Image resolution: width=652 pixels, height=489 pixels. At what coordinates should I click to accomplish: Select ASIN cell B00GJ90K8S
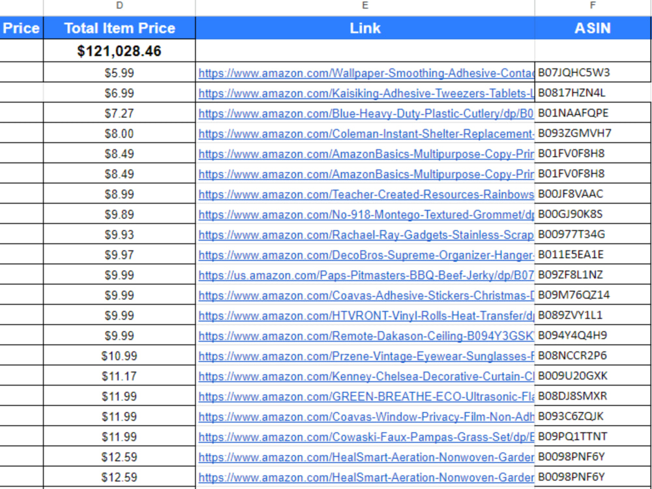[593, 214]
